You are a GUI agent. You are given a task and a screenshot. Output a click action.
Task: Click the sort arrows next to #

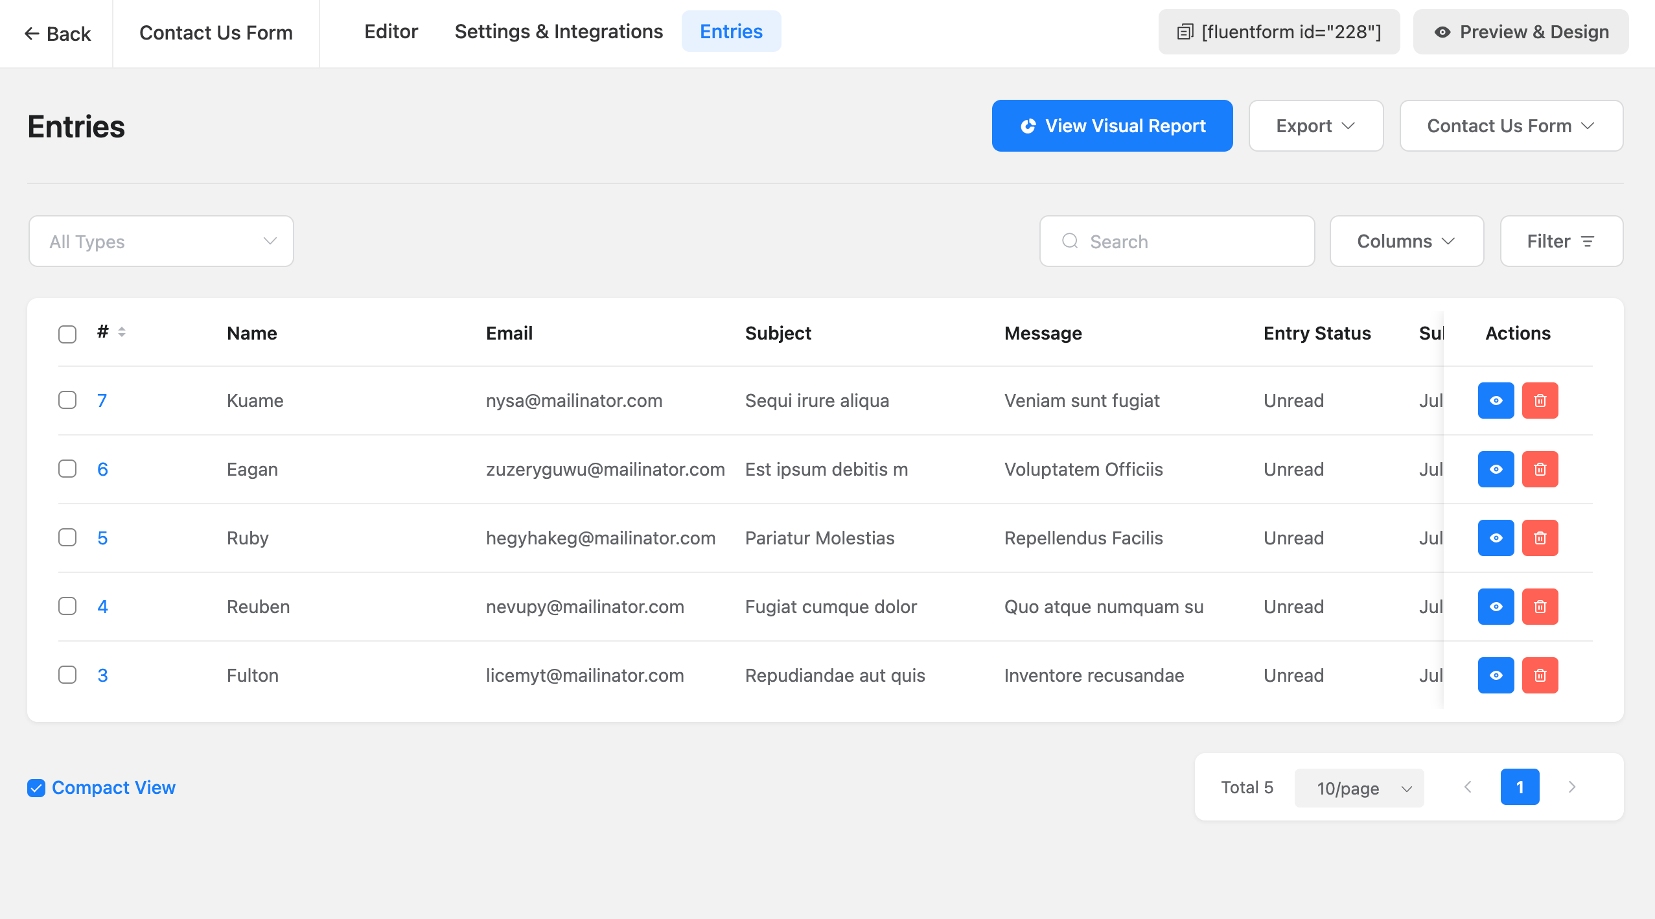coord(122,332)
